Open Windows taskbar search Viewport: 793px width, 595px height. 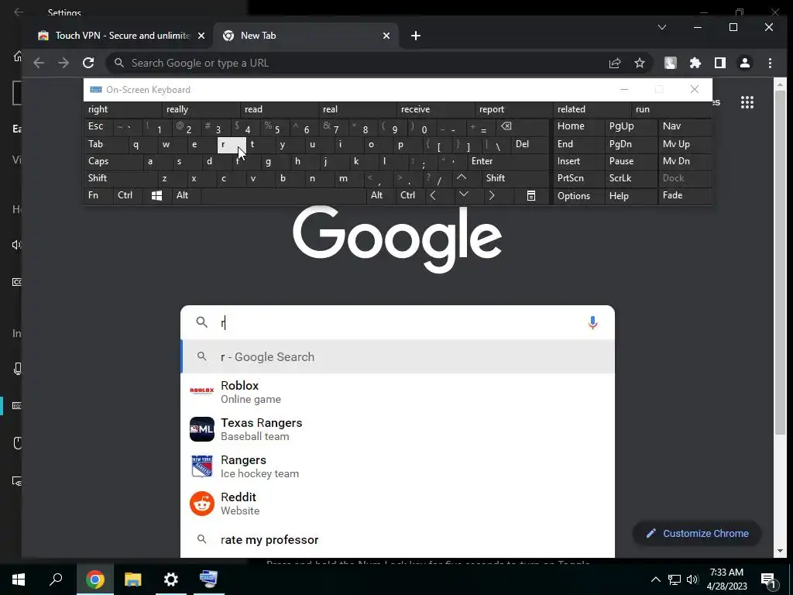56,579
